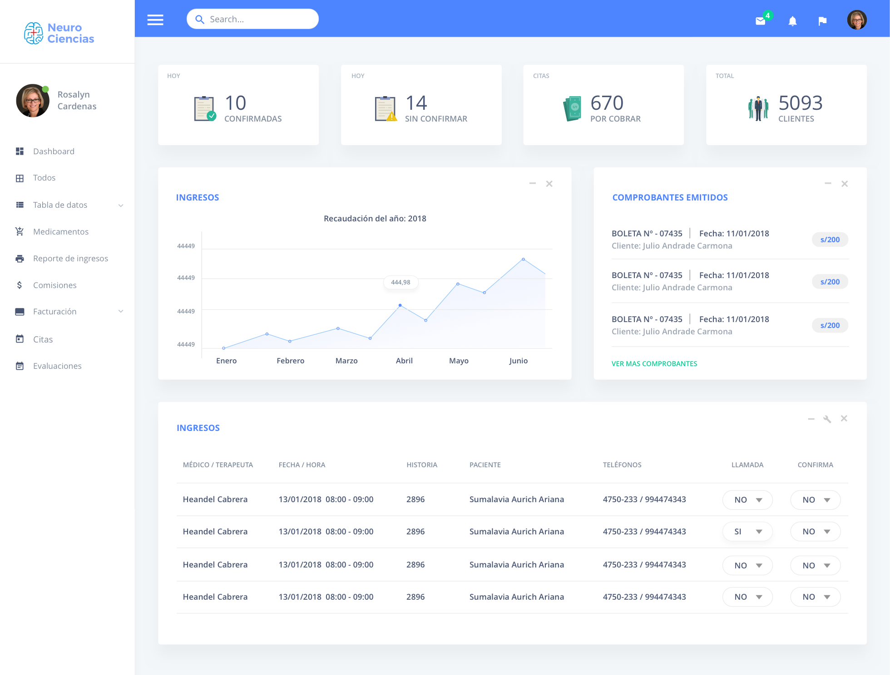This screenshot has height=675, width=890.
Task: Click the flag icon in the header
Action: coord(822,21)
